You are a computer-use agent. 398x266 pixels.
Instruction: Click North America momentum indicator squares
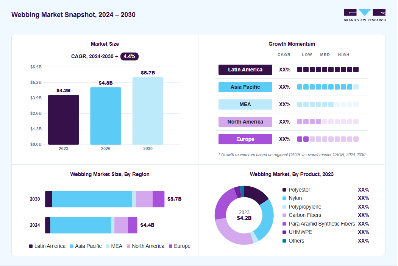coord(328,122)
